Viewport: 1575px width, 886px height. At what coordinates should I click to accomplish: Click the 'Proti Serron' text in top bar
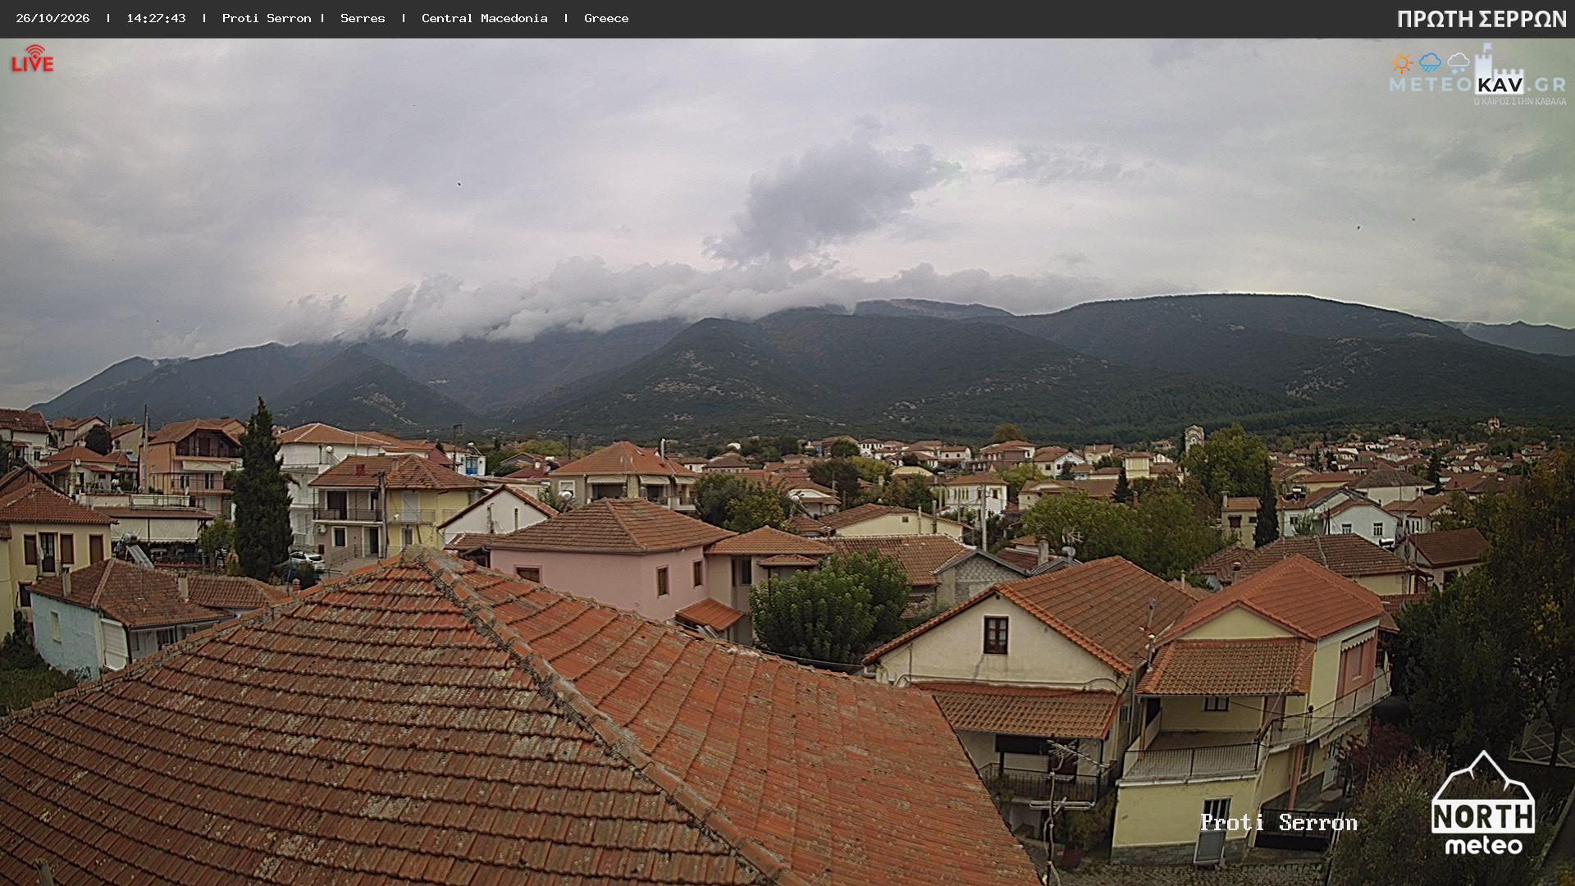click(x=267, y=18)
